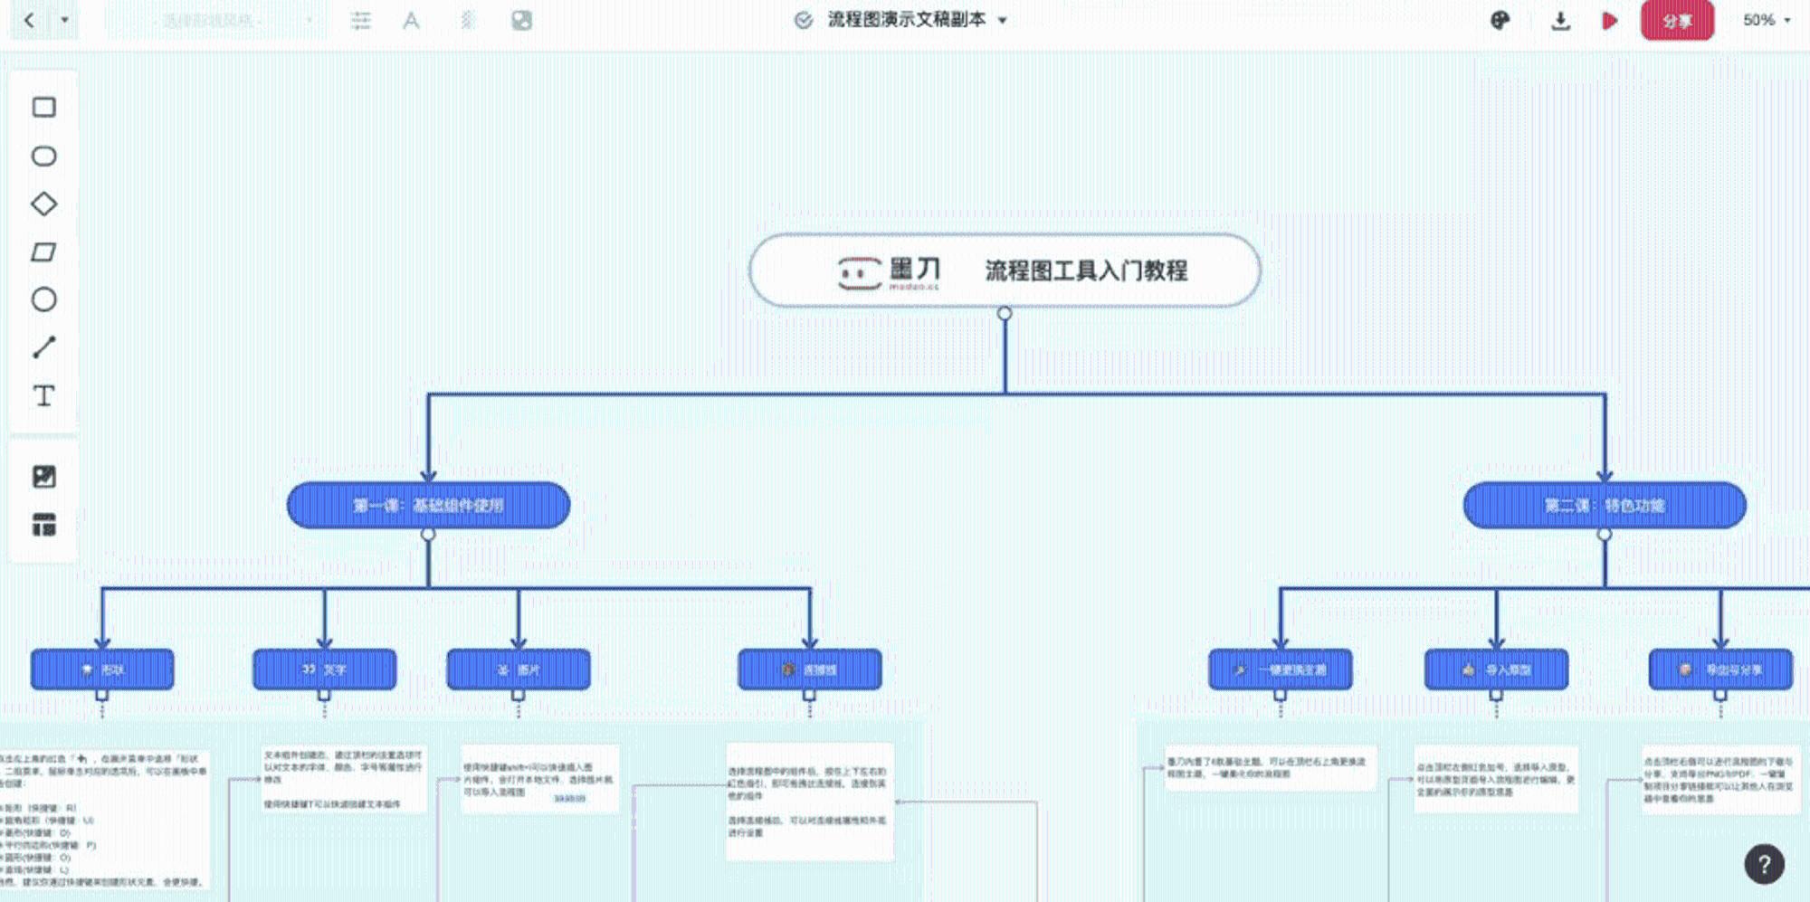Expand the document title dropdown arrow
The width and height of the screenshot is (1810, 902).
pos(1003,21)
